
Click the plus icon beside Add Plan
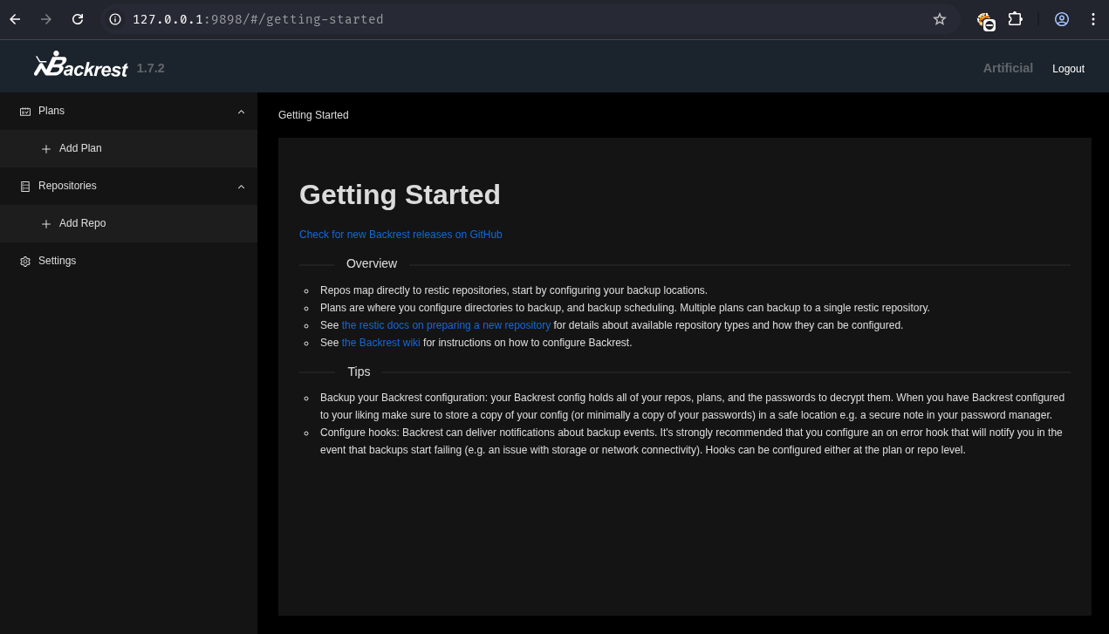tap(46, 149)
